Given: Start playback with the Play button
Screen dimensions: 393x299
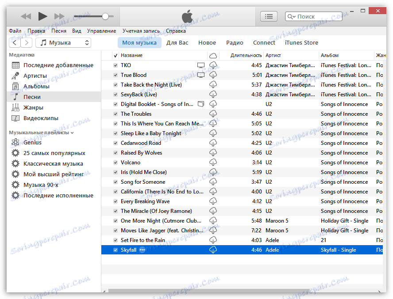Looking at the screenshot, I should tap(42, 16).
